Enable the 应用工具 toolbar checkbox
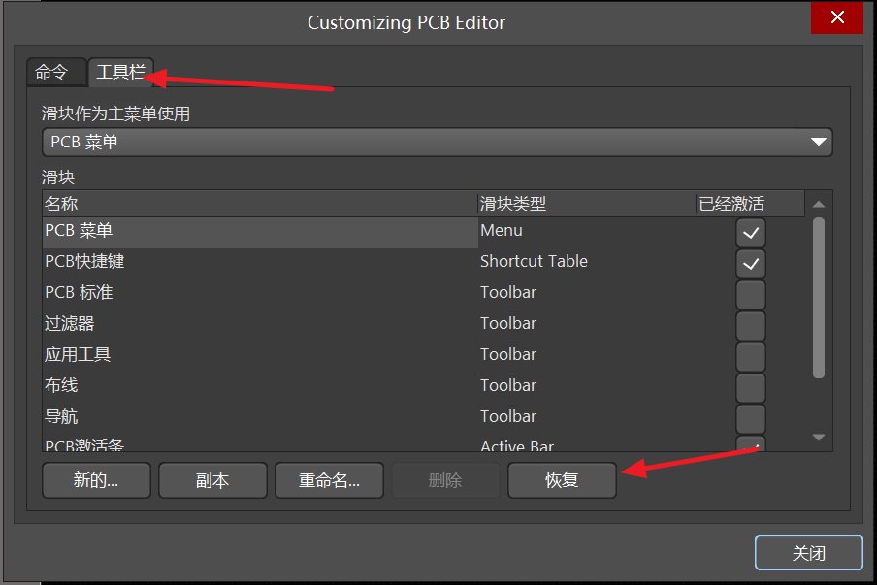This screenshot has width=877, height=585. (x=751, y=357)
